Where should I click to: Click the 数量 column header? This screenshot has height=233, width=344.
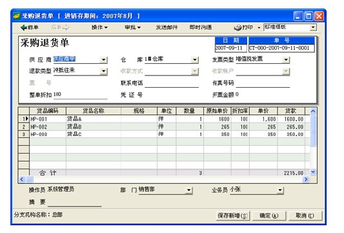190,111
